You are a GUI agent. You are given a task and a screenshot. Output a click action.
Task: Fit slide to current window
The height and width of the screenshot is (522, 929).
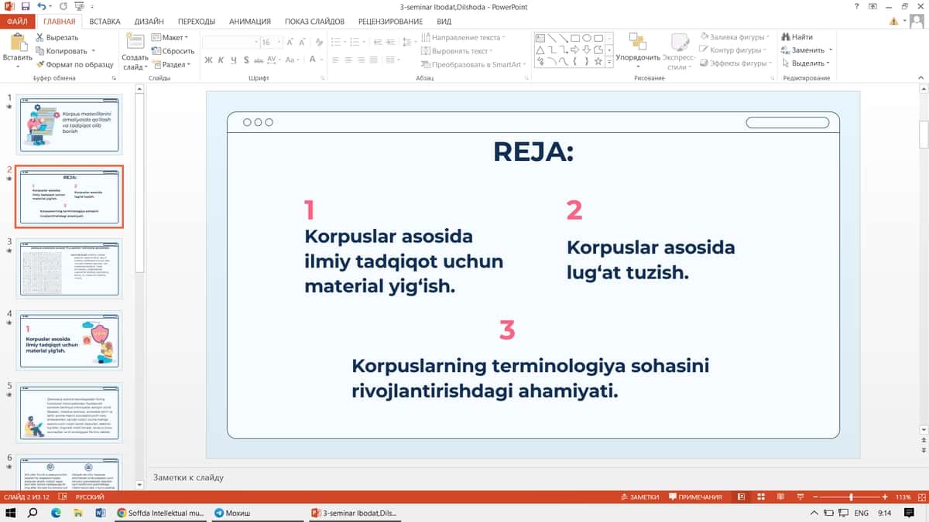click(x=920, y=496)
